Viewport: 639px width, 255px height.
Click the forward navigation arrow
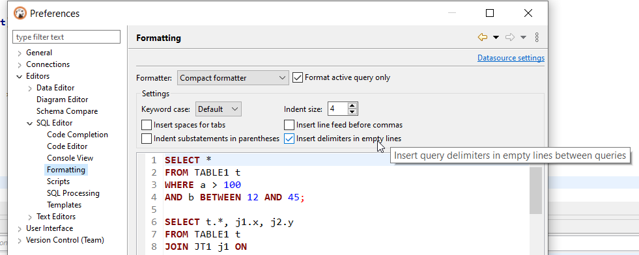[x=510, y=38]
